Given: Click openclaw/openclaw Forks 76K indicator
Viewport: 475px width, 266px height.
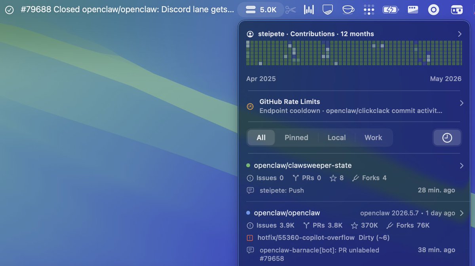Looking at the screenshot, I should (x=408, y=225).
